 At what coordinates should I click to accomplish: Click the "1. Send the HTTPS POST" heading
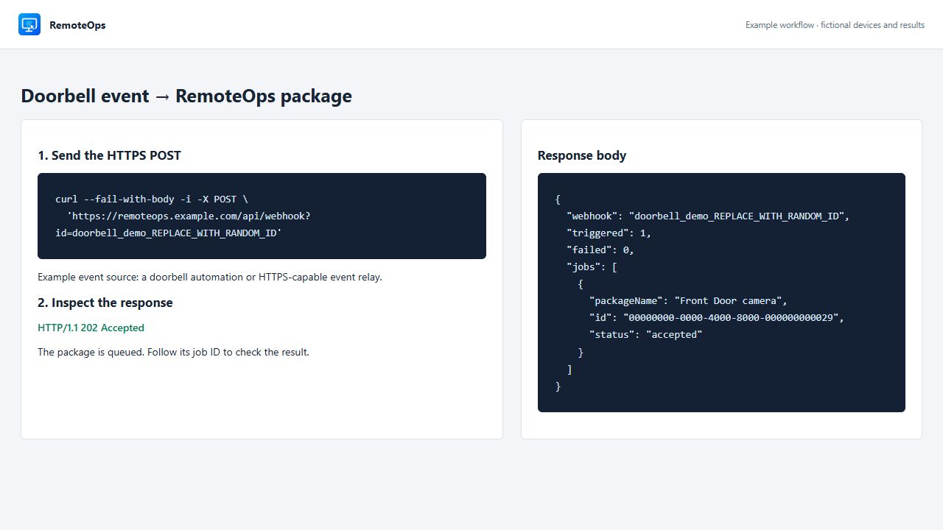point(109,155)
